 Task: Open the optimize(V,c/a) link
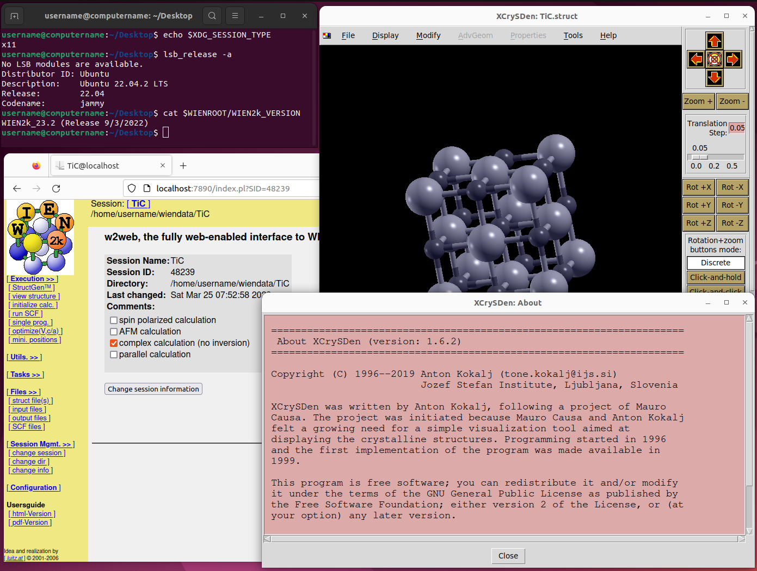click(x=35, y=331)
